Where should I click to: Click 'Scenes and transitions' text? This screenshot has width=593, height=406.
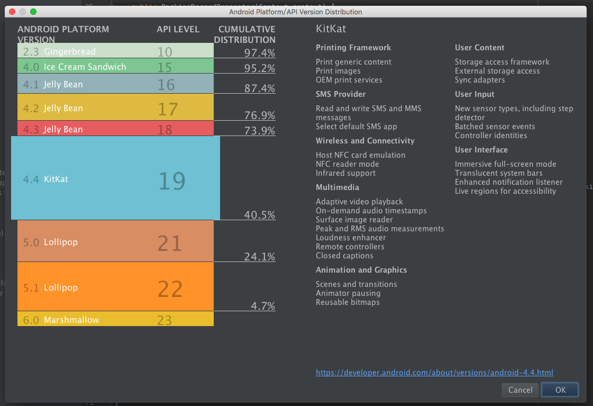[x=356, y=284]
